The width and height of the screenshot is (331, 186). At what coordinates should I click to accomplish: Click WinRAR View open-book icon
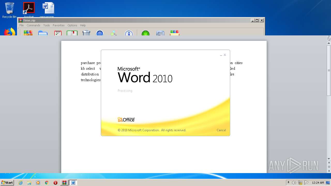[x=72, y=33]
